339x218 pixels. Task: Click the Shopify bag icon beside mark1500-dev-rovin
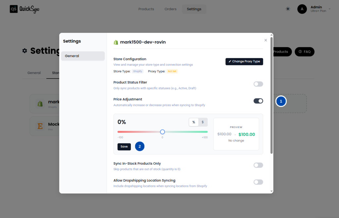(116, 42)
